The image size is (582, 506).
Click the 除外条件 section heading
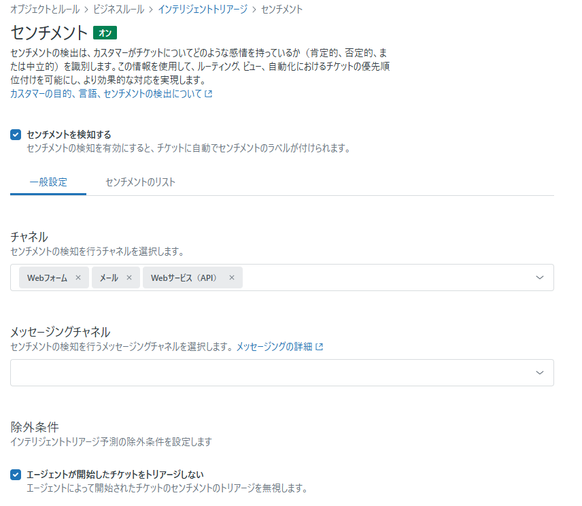tap(35, 427)
